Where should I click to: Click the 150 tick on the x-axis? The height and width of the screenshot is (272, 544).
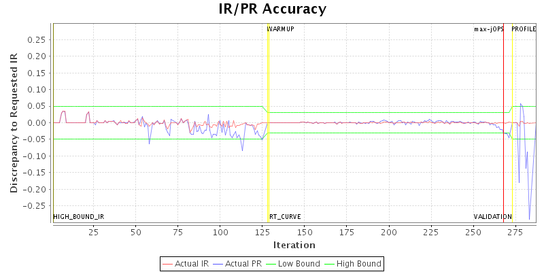(x=304, y=232)
